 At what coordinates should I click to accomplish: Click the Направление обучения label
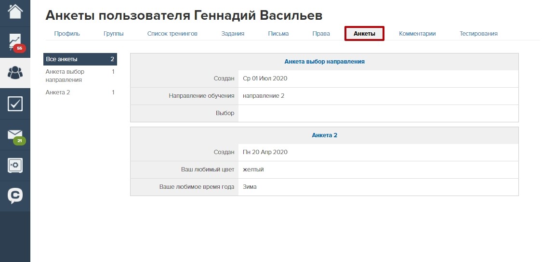coord(201,96)
